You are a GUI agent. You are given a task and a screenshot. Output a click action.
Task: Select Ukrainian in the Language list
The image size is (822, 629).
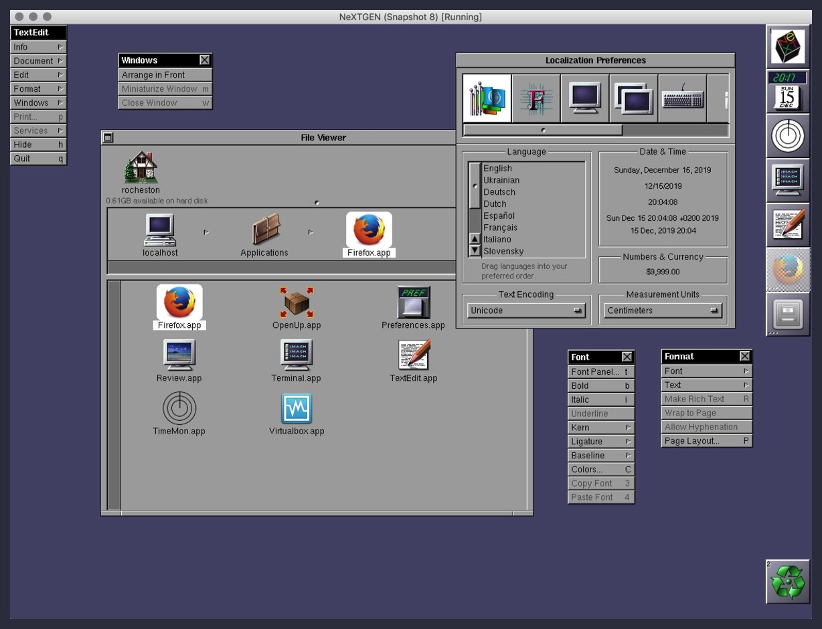(533, 180)
